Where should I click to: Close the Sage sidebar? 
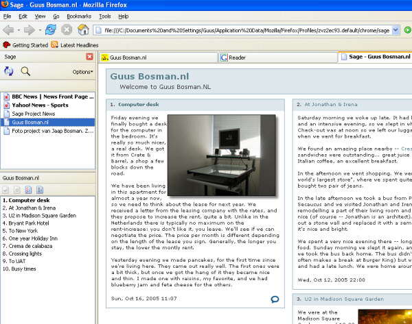click(x=89, y=57)
